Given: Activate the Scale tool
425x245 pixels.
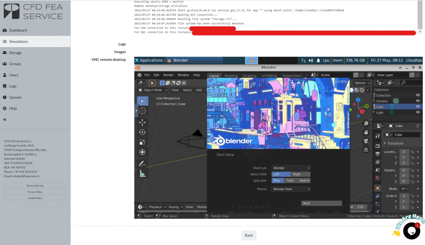Looking at the screenshot, I should 142,142.
